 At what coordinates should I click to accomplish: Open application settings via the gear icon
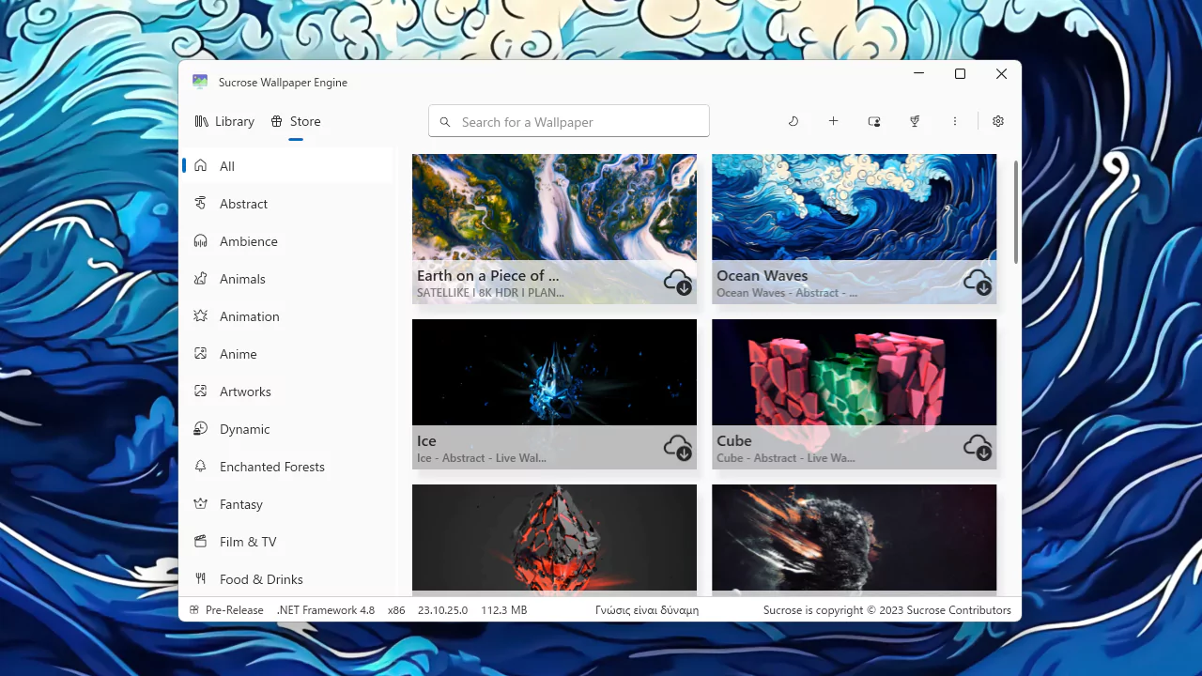(x=997, y=121)
